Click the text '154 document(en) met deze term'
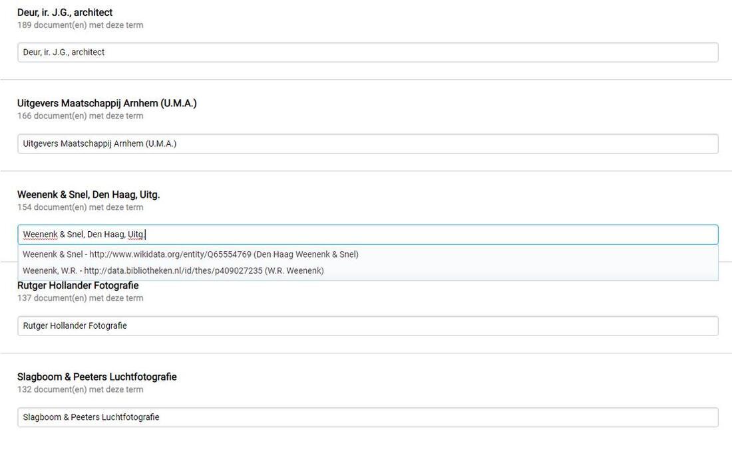 click(81, 207)
